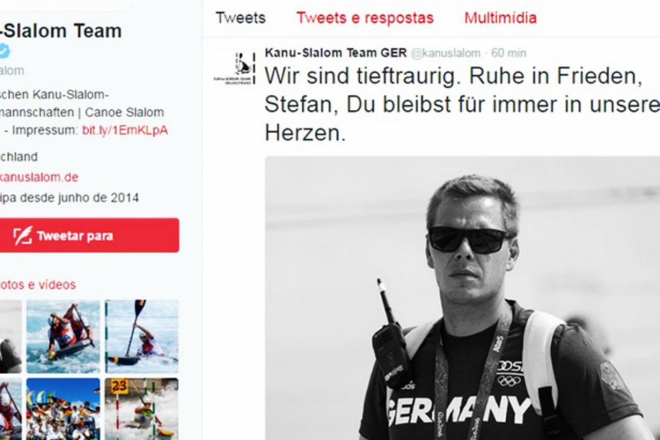This screenshot has height=440, width=660.
Task: Click the Tweetar para button
Action: click(89, 235)
